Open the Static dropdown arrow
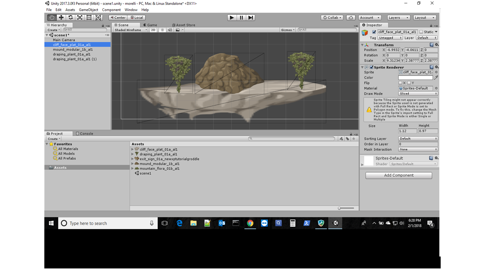The image size is (485, 273). 436,32
